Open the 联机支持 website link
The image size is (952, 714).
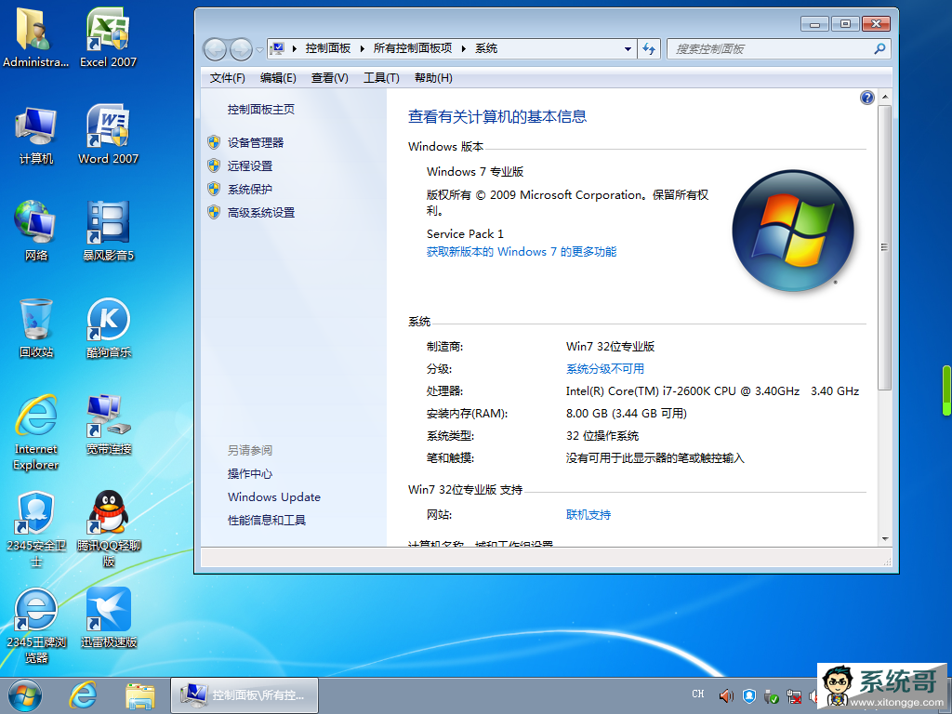pyautogui.click(x=588, y=515)
